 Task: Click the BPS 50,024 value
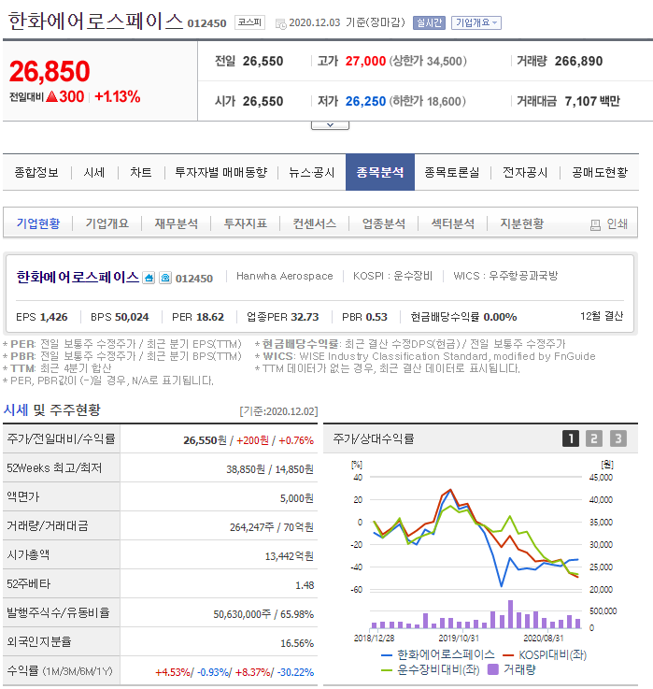(132, 317)
